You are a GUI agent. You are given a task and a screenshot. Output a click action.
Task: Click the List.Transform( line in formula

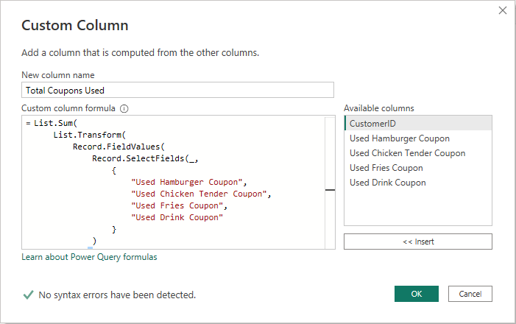click(90, 135)
